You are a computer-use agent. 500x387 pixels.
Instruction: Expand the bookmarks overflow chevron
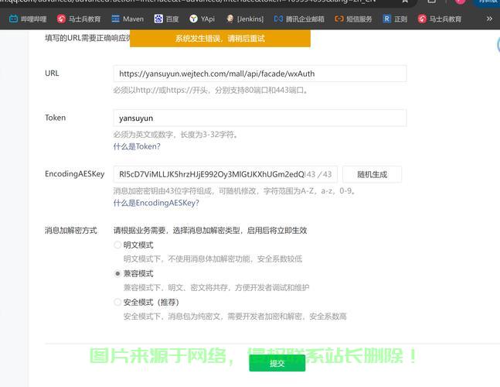489,19
